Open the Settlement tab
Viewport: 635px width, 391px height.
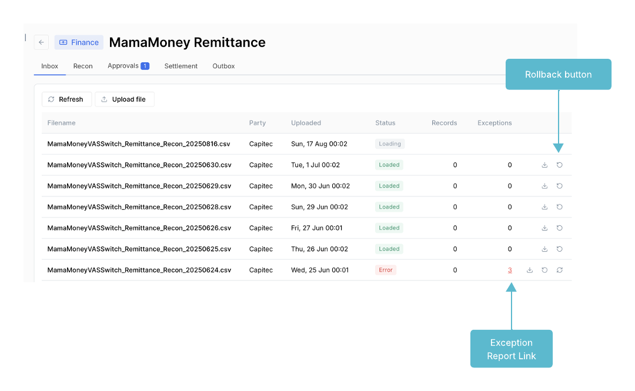pos(181,66)
